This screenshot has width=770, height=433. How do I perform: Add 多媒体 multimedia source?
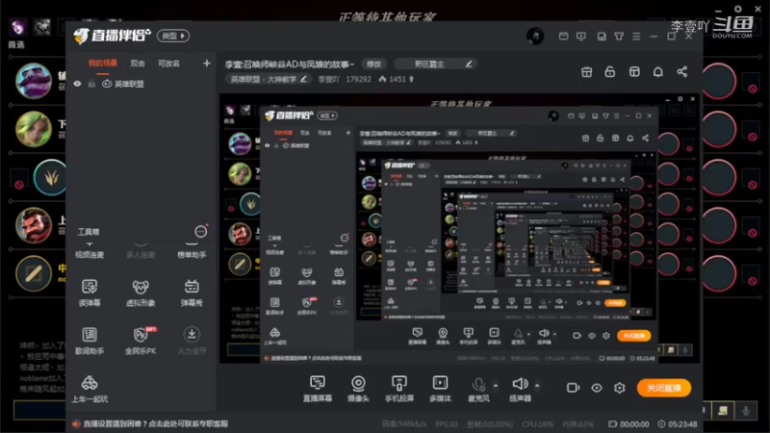coord(440,389)
